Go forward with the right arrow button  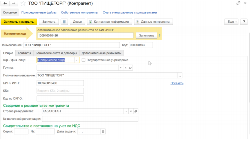point(13,3)
